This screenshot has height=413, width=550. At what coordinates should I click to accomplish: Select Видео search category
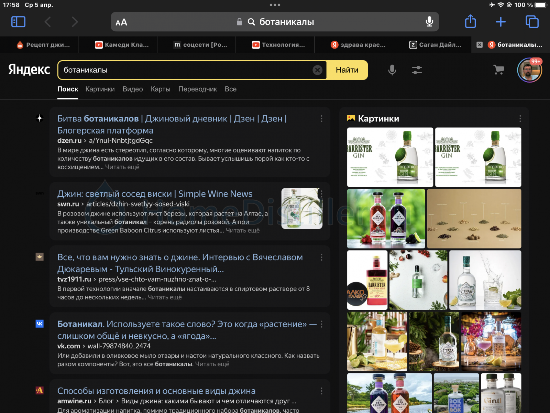133,89
